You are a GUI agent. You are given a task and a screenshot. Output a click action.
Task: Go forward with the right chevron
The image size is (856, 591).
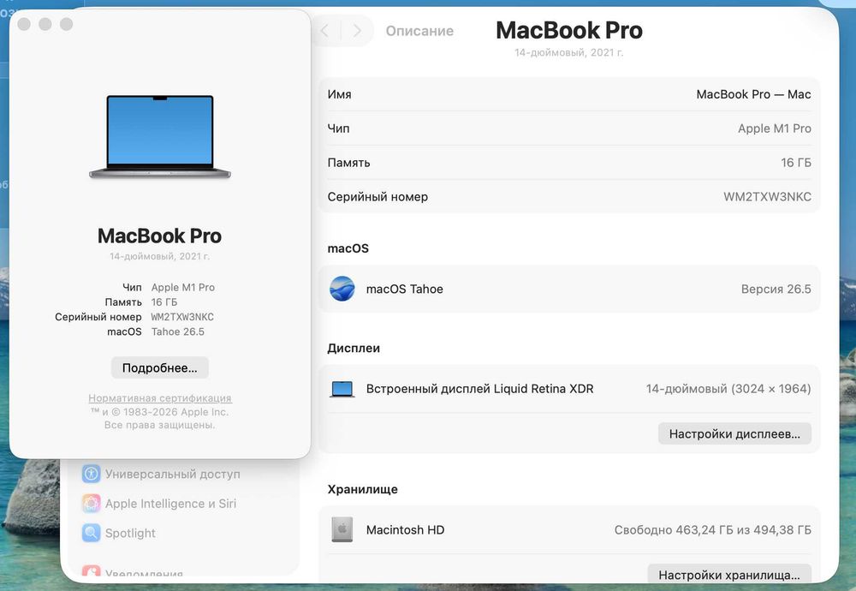[357, 31]
